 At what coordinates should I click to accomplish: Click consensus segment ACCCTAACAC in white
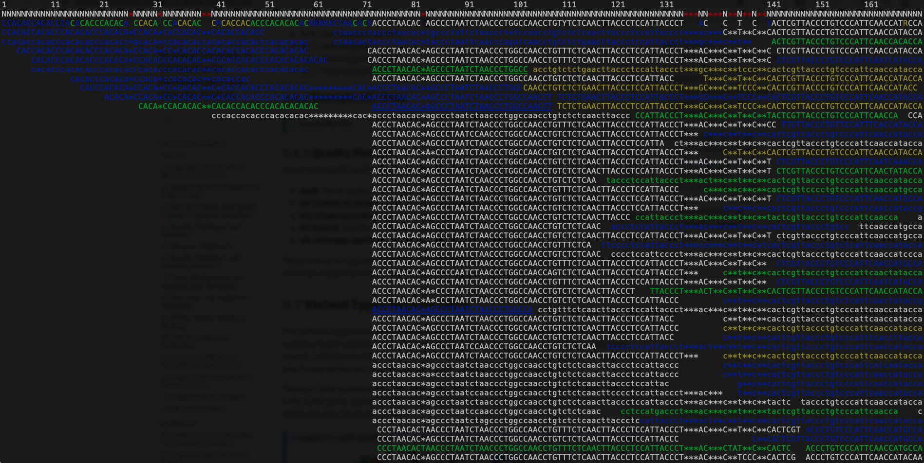[x=396, y=23]
